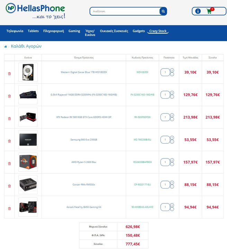Open the shopping cart icon
Image resolution: width=227 pixels, height=249 pixels.
[210, 11]
